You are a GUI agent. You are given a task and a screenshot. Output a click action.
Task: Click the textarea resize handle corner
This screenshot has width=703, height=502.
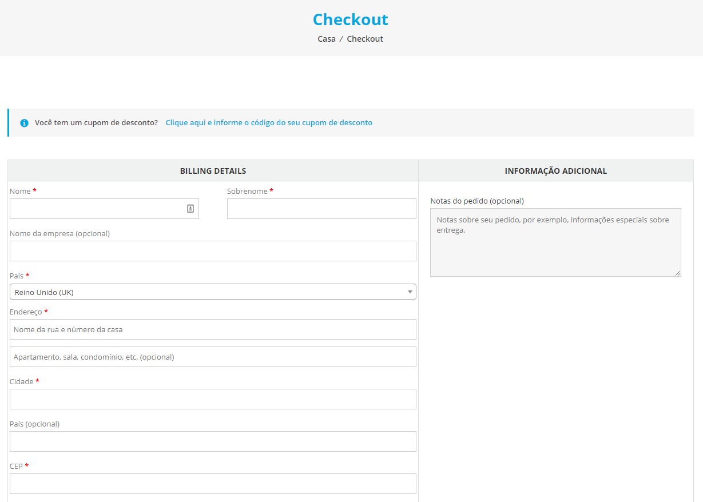(x=678, y=273)
